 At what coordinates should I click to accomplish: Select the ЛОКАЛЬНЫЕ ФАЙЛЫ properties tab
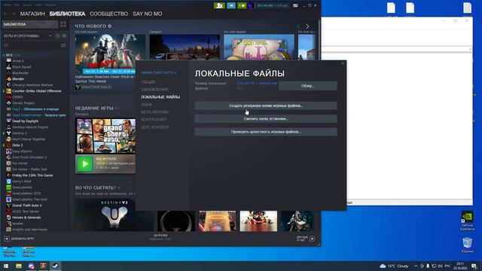[160, 97]
